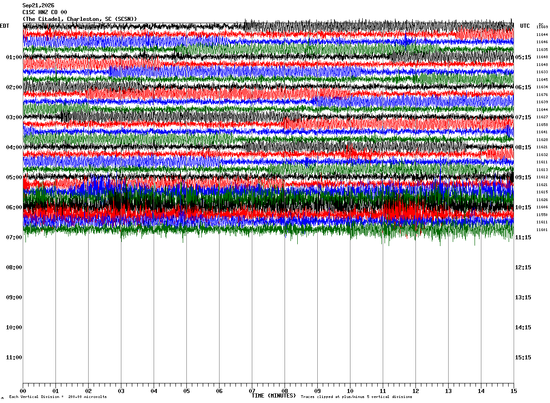Click the traces clipped footnote text

coord(356,397)
